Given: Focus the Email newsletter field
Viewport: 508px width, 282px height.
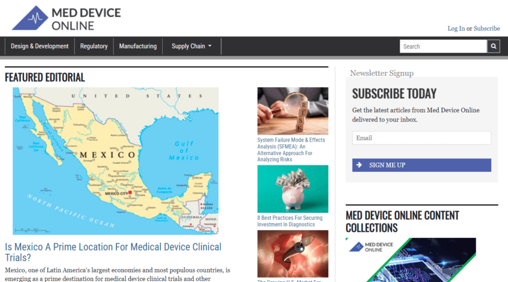Looking at the screenshot, I should (421, 138).
